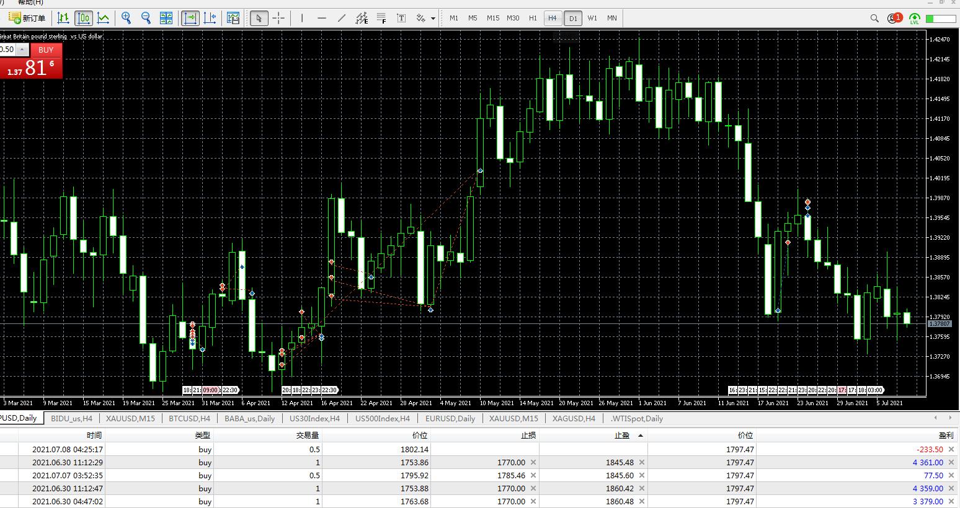Image resolution: width=960 pixels, height=508 pixels.
Task: Open the US30Index,H4 chart tab
Action: tap(315, 418)
